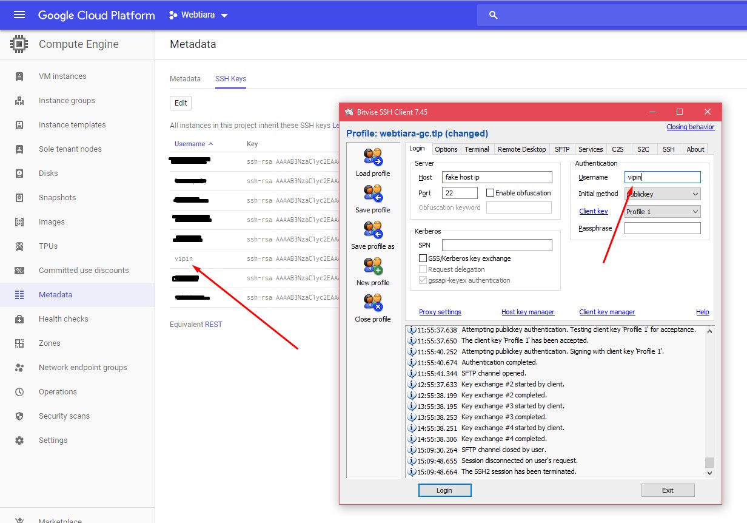Screen dimensions: 747x523
Task: Sort by the Username column header
Action: (193, 144)
